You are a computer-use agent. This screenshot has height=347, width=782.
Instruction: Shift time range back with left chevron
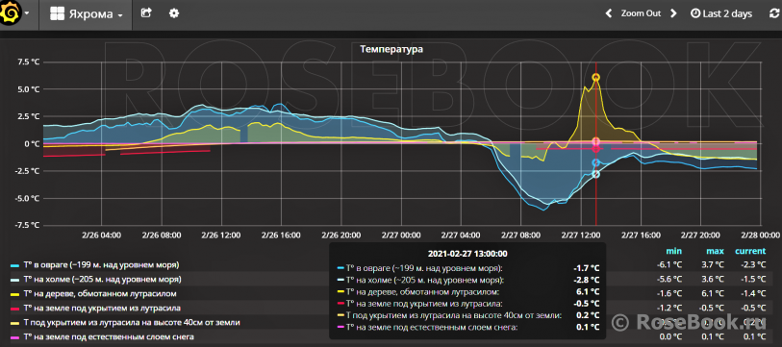click(609, 13)
